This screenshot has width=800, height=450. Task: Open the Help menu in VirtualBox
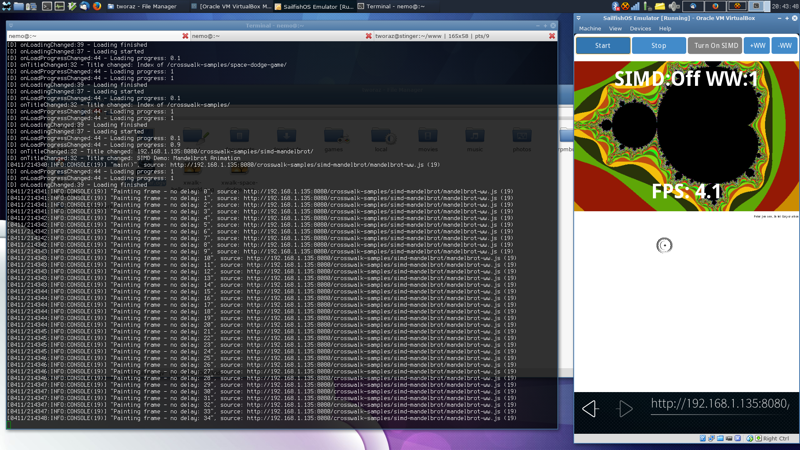(x=665, y=29)
